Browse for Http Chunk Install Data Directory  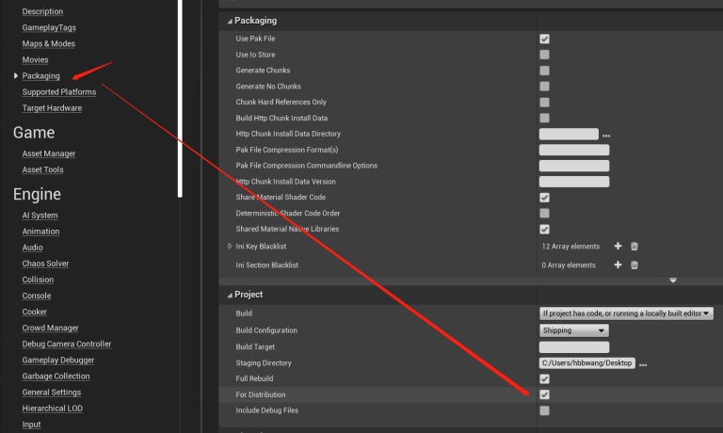click(x=606, y=135)
